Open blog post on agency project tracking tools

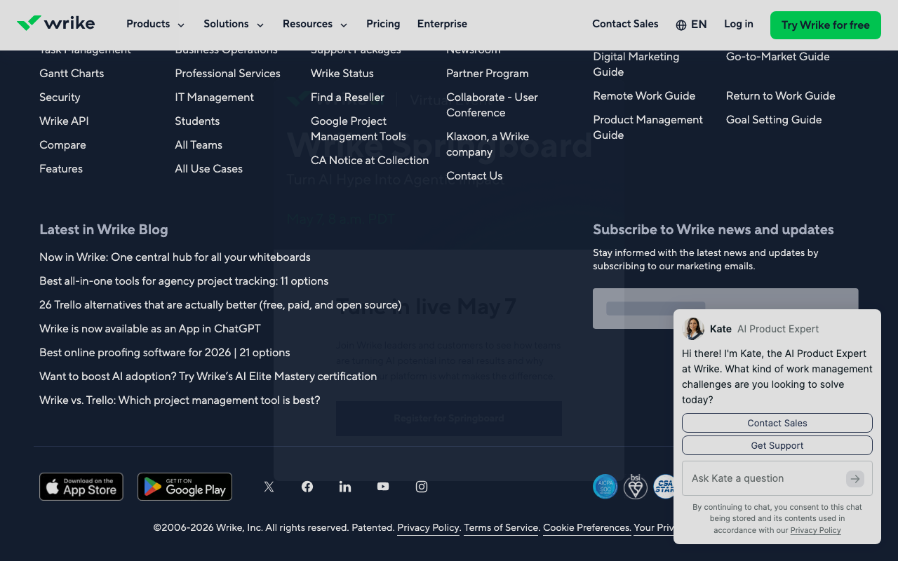pos(184,281)
